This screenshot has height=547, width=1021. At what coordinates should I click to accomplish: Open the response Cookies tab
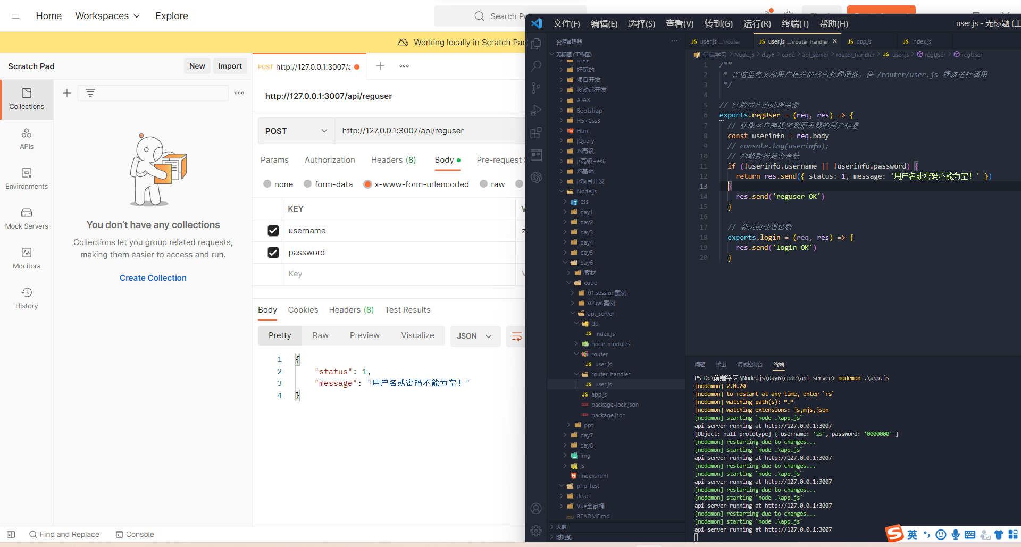pos(303,310)
